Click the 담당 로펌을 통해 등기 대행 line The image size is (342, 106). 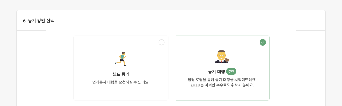click(222, 79)
